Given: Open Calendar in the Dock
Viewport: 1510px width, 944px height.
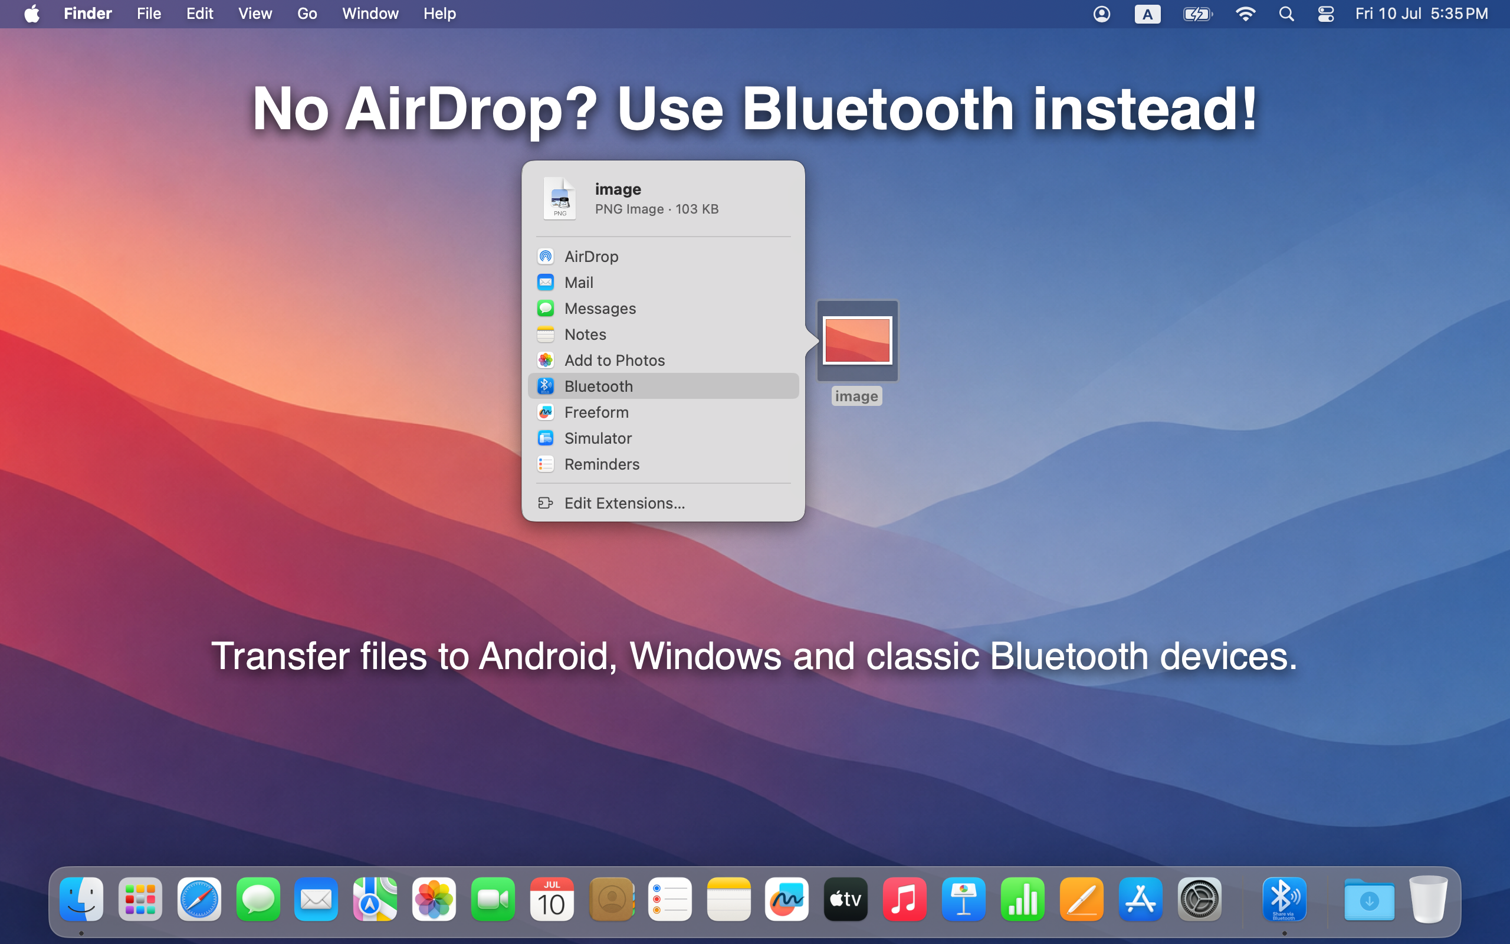Looking at the screenshot, I should 552,899.
